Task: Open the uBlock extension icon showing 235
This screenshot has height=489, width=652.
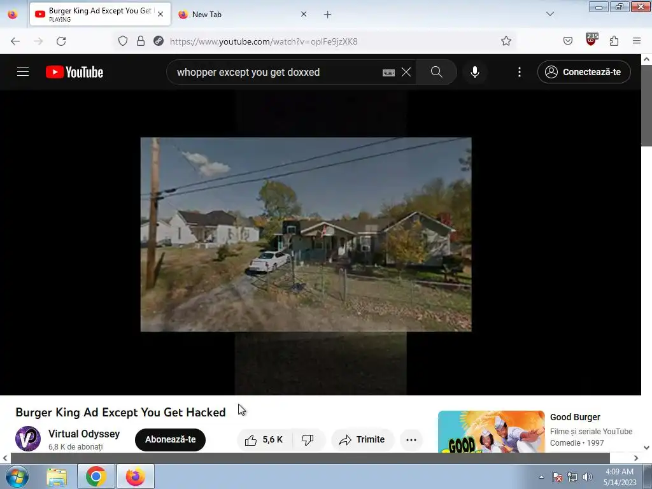Action: (x=592, y=39)
